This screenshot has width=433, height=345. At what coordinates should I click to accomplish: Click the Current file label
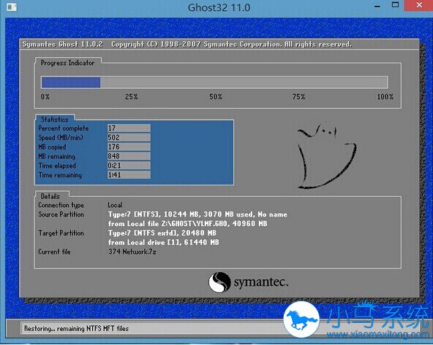(x=54, y=252)
